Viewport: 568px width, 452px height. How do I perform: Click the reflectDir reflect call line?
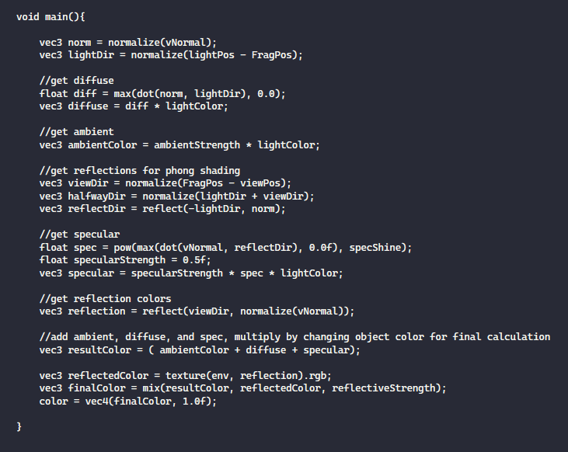pyautogui.click(x=162, y=209)
